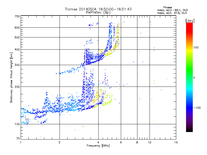Click the '4' x-axis frequency tick label
The height and width of the screenshot is (155, 207).
click(98, 142)
